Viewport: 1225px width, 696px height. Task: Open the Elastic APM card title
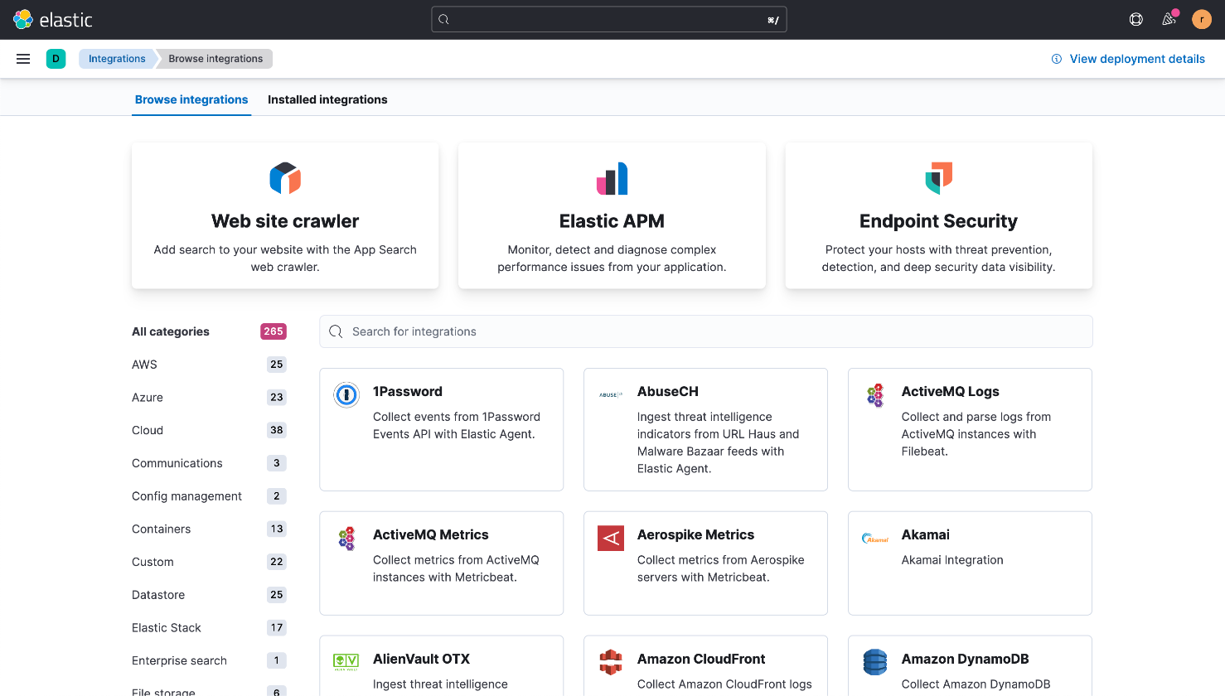point(612,221)
